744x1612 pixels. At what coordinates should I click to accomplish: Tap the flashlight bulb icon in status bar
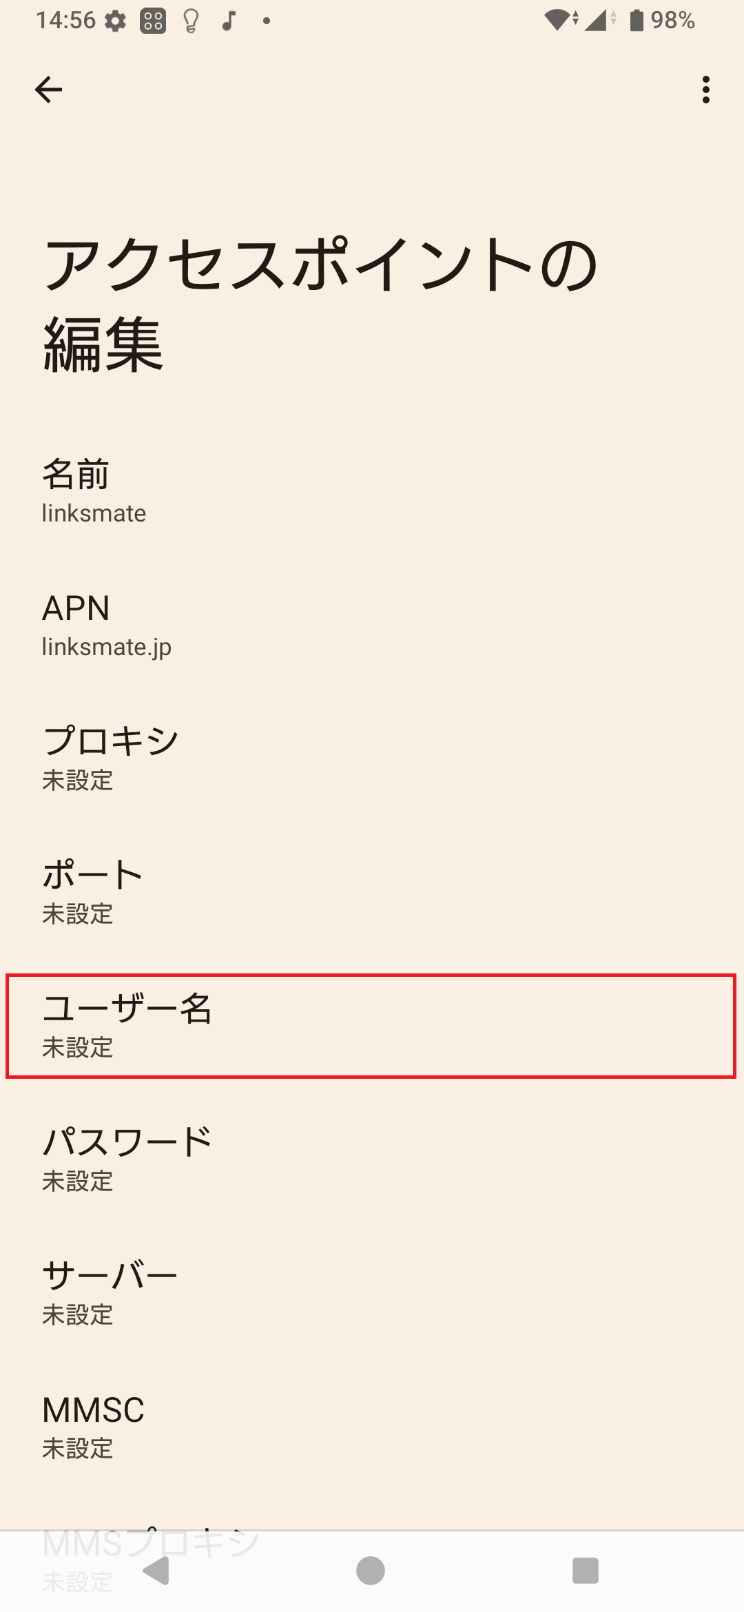(189, 21)
